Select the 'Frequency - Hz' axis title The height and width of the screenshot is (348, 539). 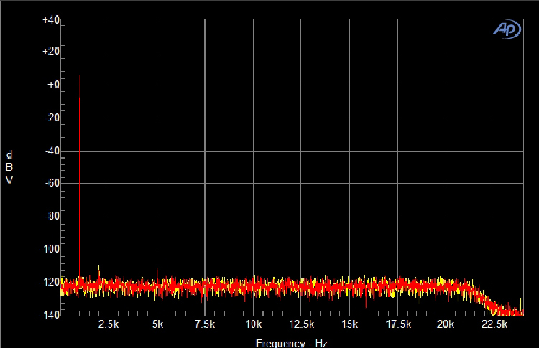point(291,343)
